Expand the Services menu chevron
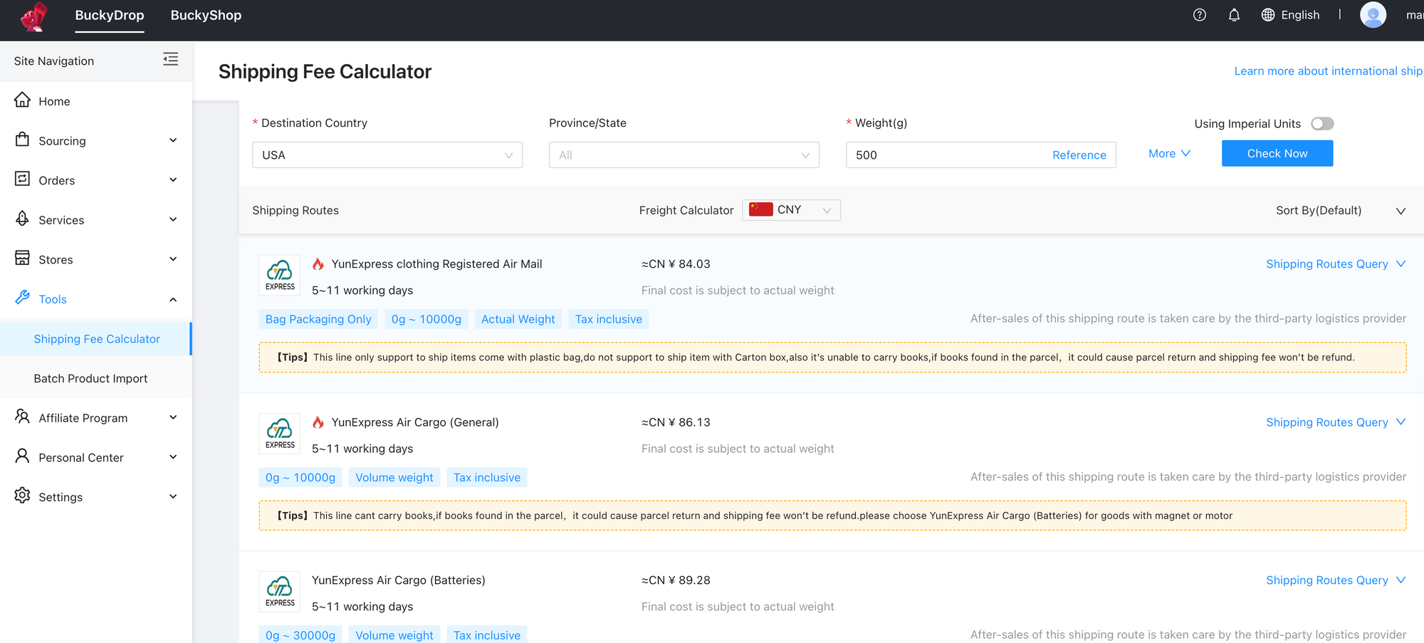The image size is (1424, 643). [173, 219]
